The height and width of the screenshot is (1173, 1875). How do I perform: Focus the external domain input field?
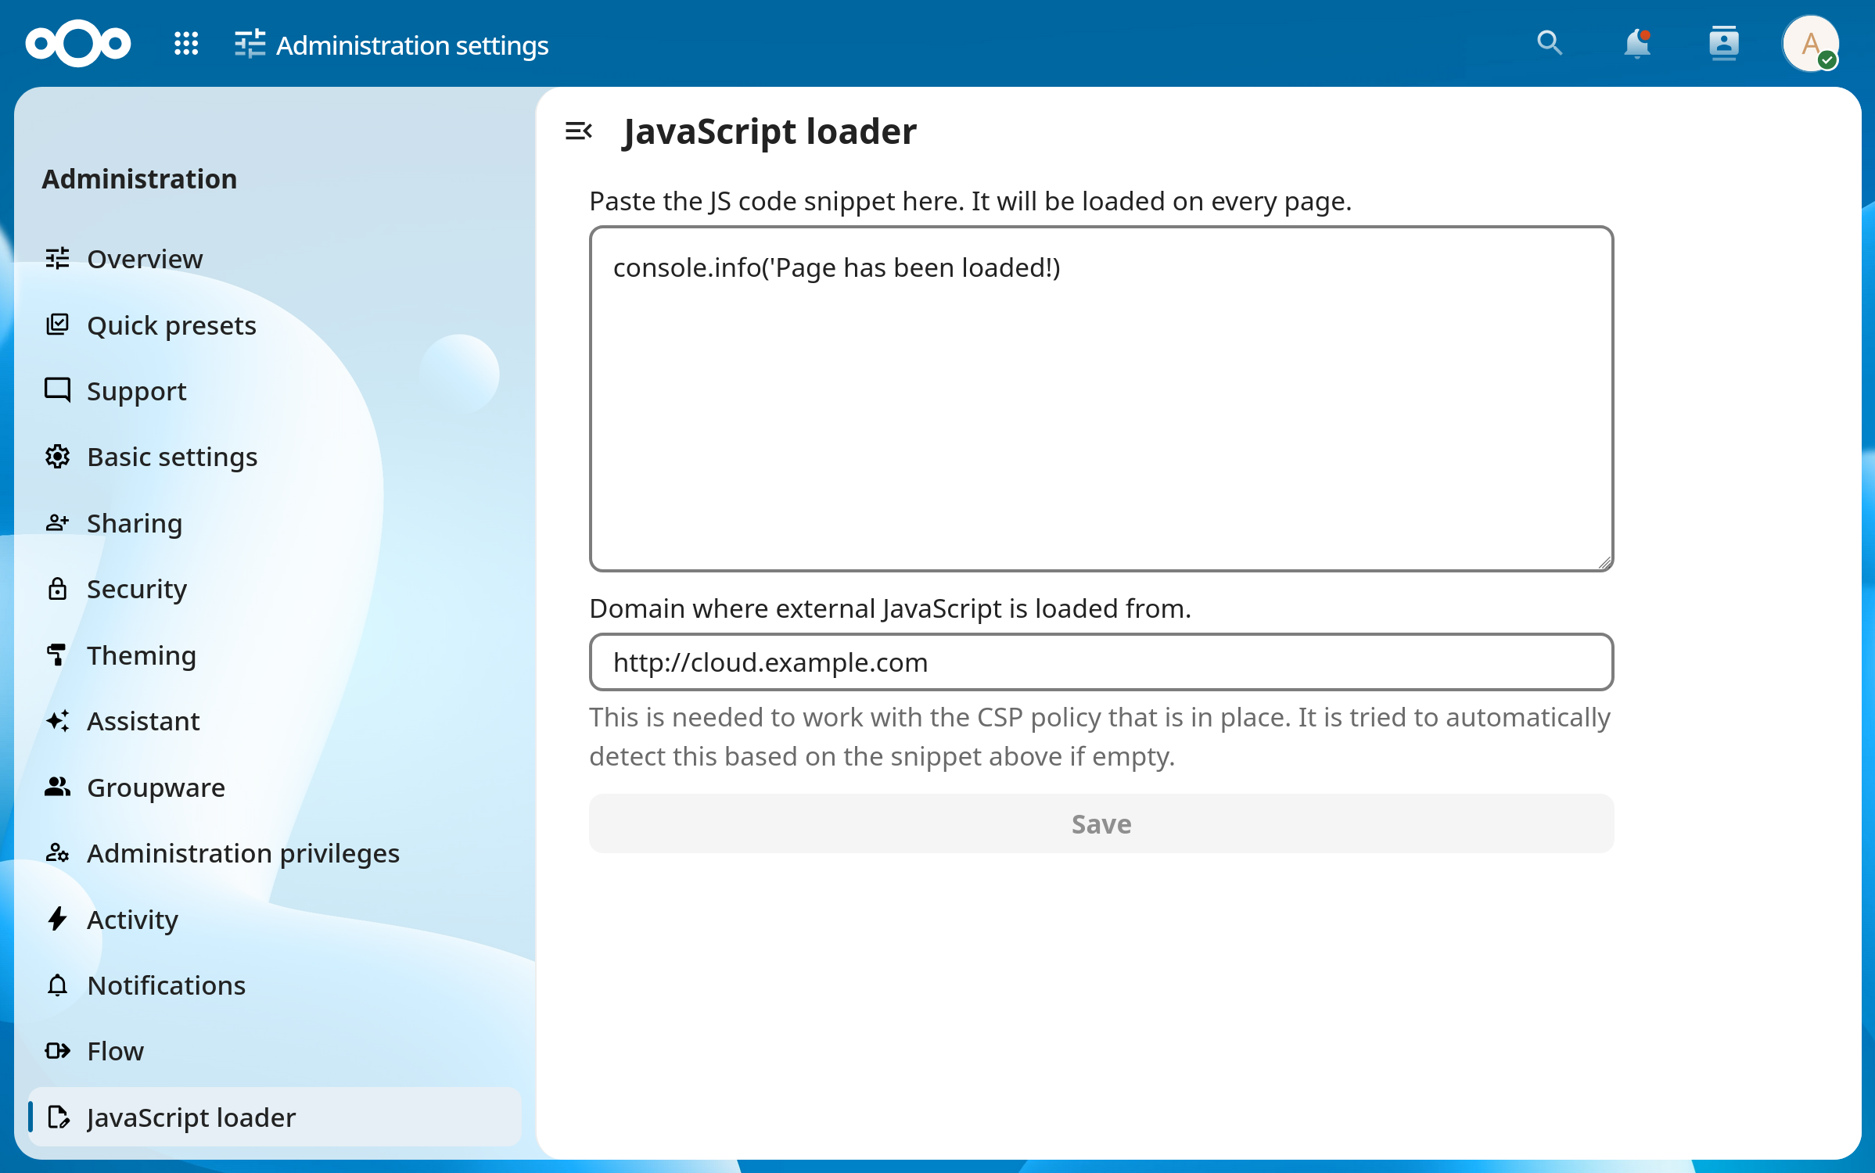pyautogui.click(x=1101, y=662)
